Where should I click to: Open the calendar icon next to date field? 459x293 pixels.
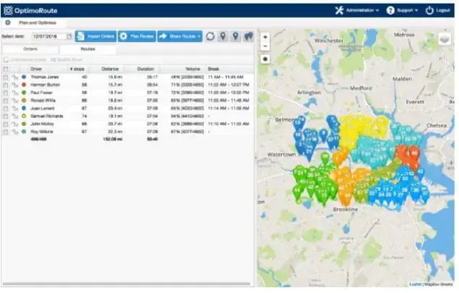coord(69,36)
